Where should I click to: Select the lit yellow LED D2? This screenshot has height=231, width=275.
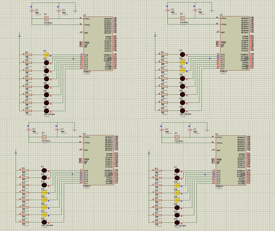pos(183,62)
